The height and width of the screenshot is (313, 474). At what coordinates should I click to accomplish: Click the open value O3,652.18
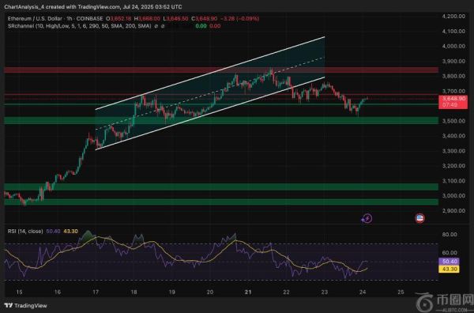(118, 19)
